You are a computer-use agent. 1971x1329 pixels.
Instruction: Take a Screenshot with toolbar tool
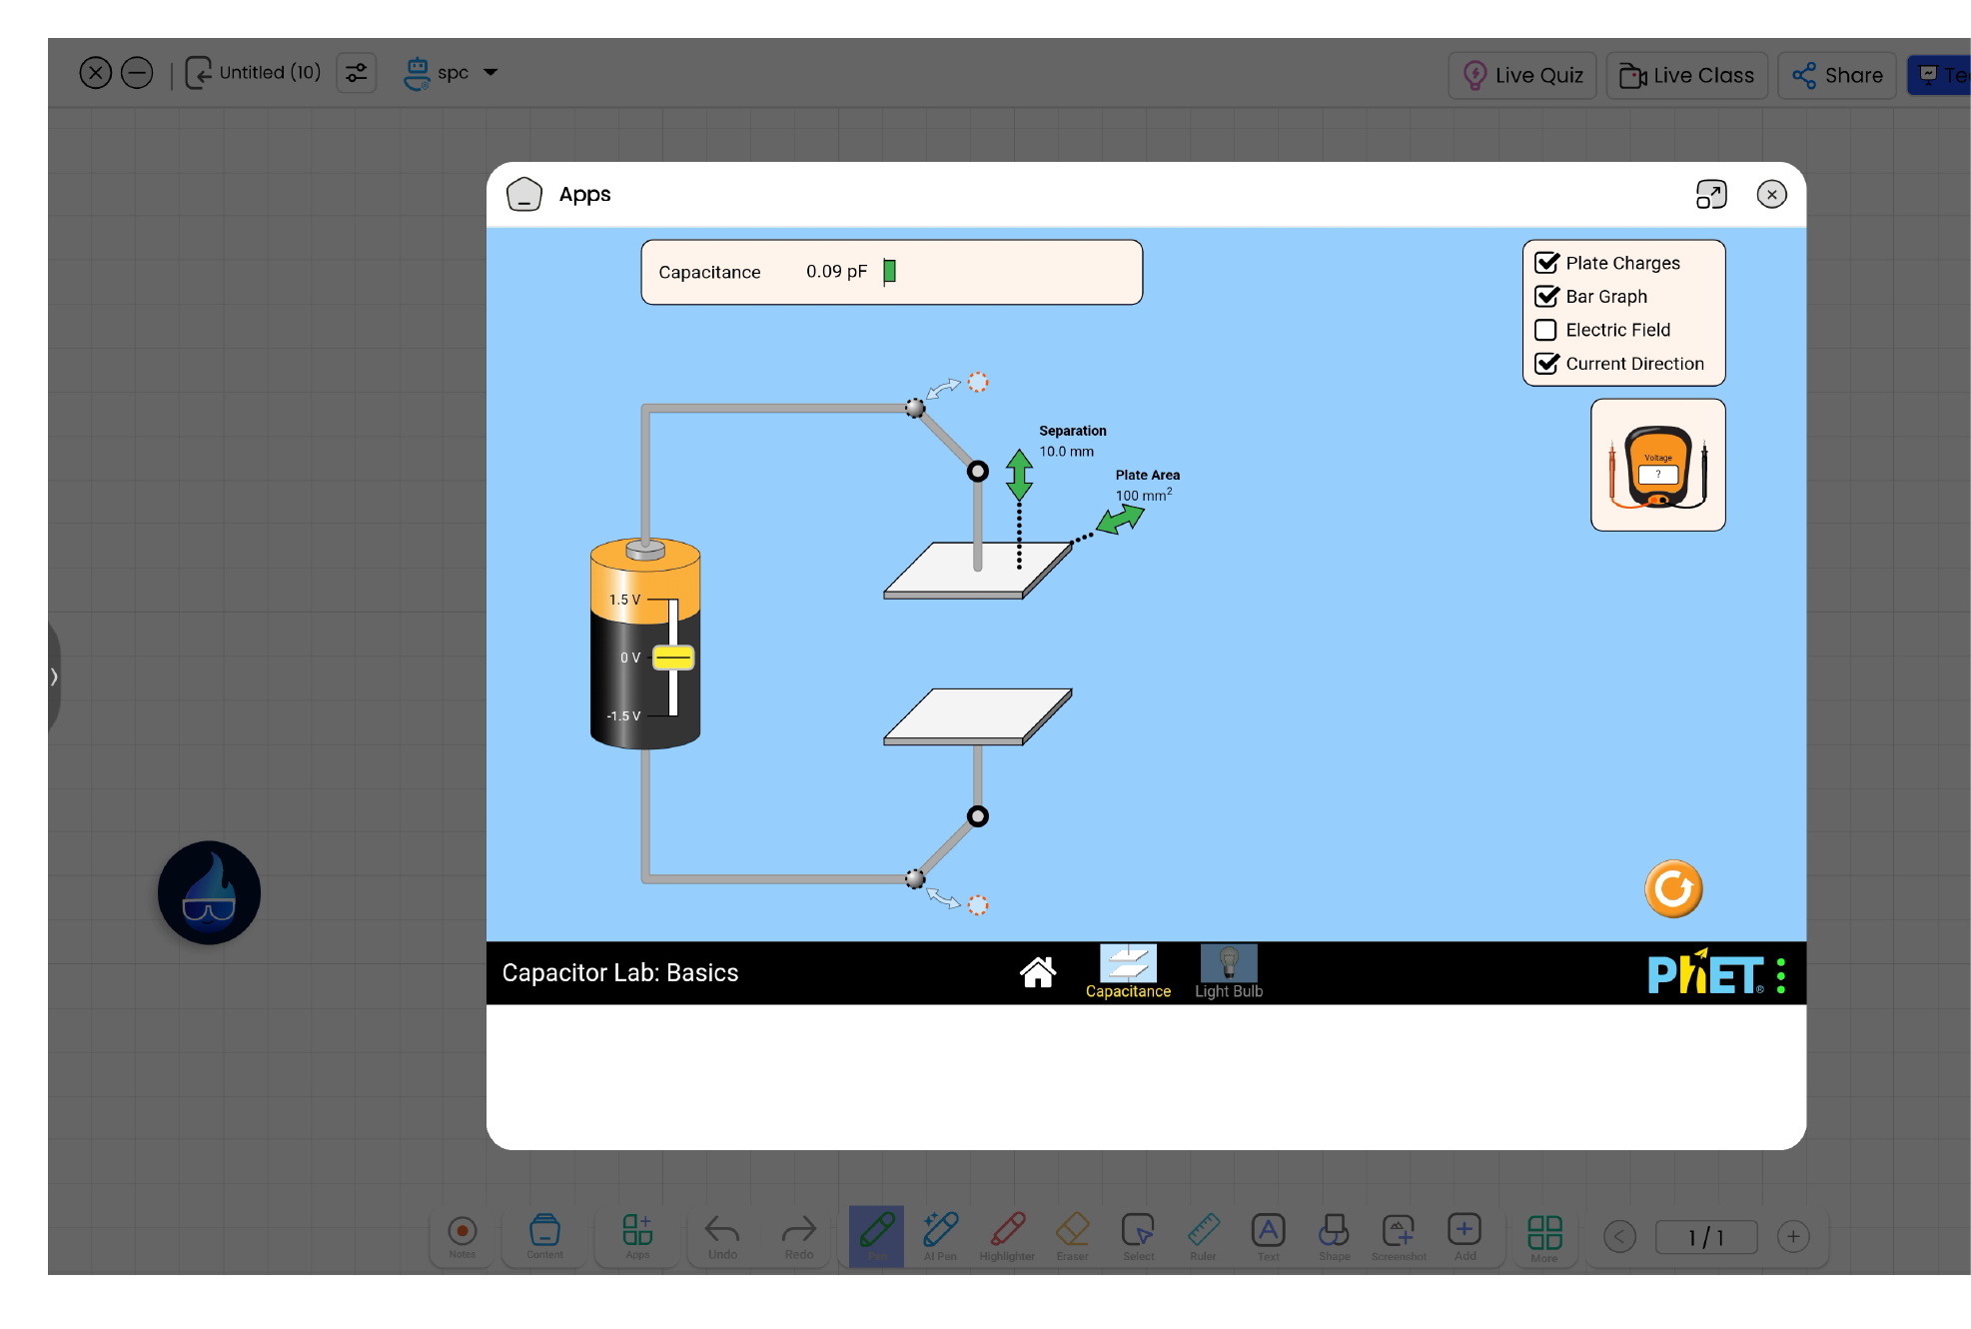click(1399, 1237)
